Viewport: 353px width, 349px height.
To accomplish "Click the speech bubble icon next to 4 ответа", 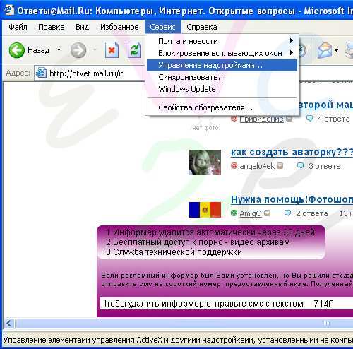I will (309, 119).
